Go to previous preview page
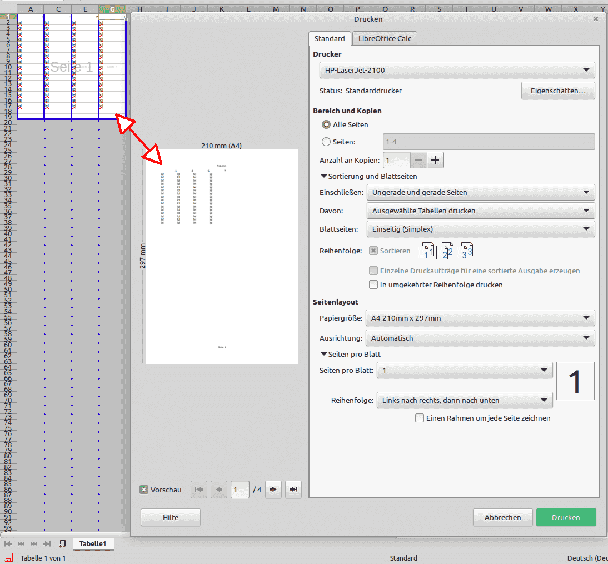 pos(219,490)
